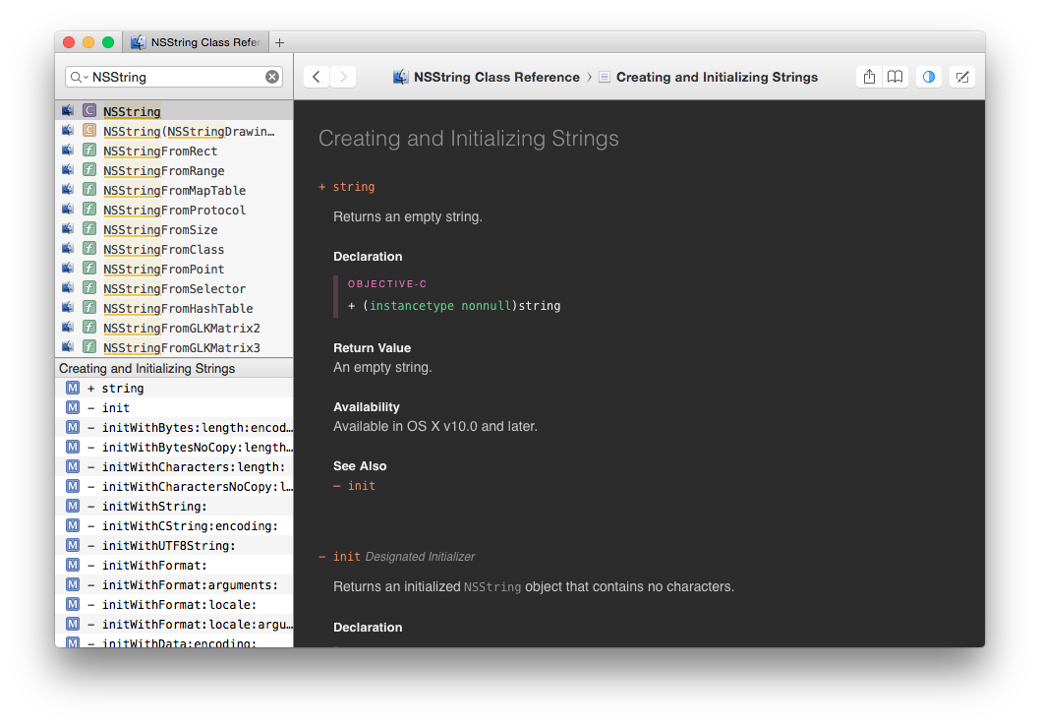Open the bookmarks book icon
The image size is (1040, 726).
(x=896, y=77)
